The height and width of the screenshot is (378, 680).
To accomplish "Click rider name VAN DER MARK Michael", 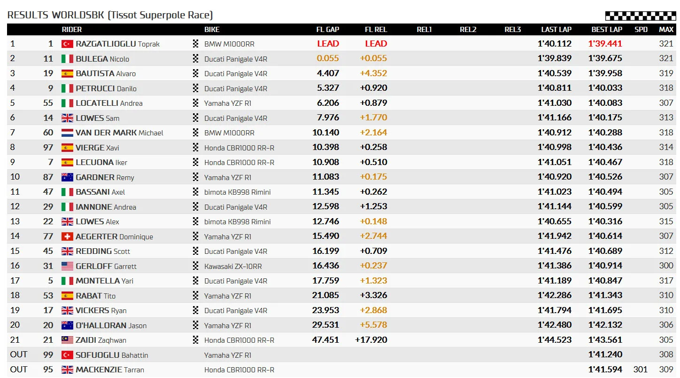I will tap(119, 133).
